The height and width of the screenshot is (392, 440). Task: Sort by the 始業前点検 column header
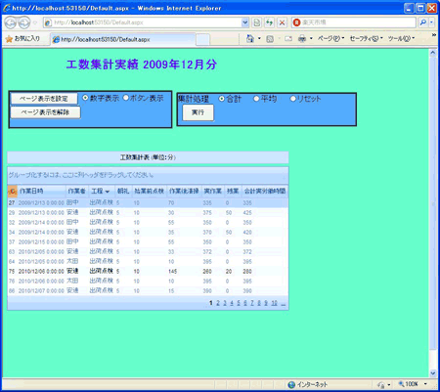coord(150,192)
